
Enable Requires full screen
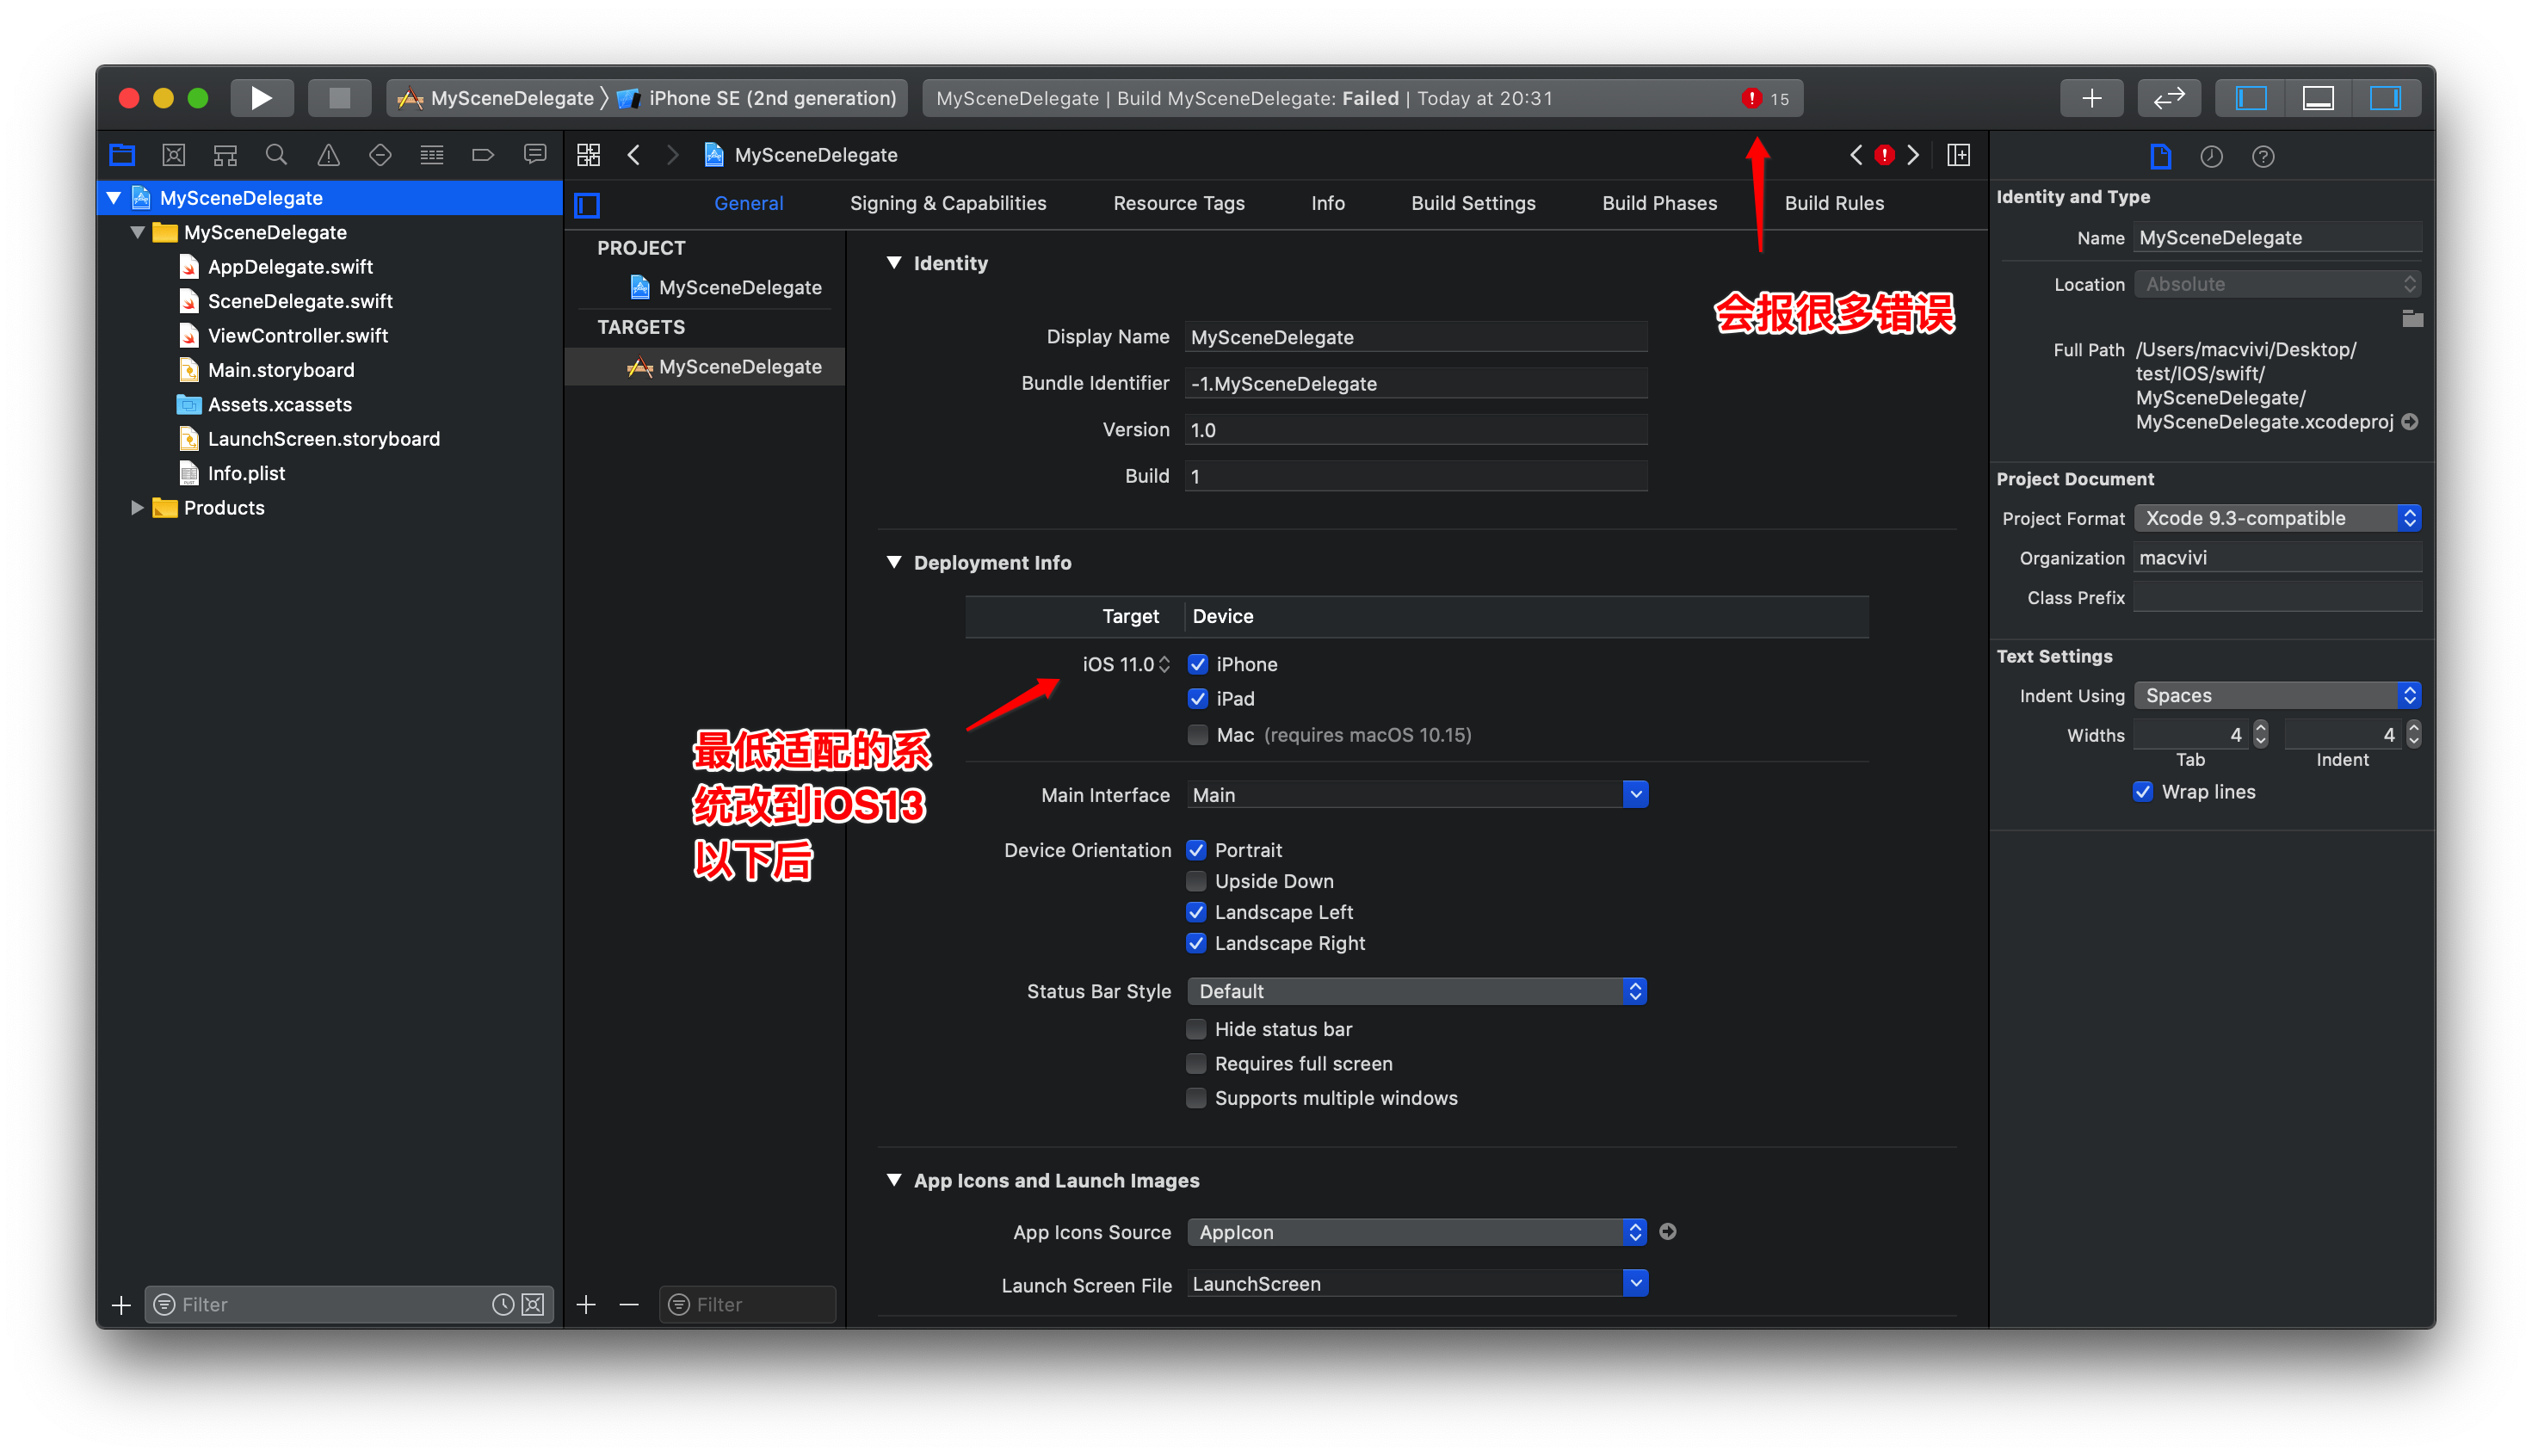(x=1196, y=1063)
